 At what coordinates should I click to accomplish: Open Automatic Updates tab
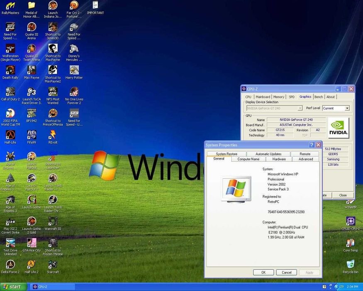click(x=268, y=154)
